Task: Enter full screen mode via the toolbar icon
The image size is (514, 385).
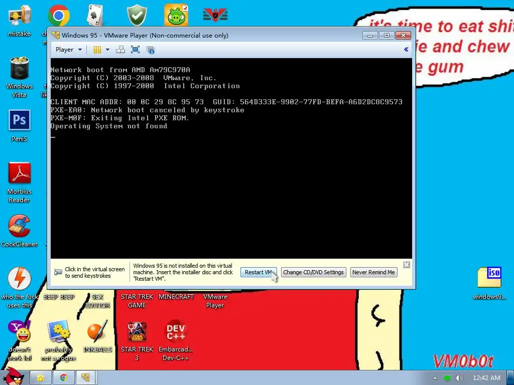Action: coord(135,50)
